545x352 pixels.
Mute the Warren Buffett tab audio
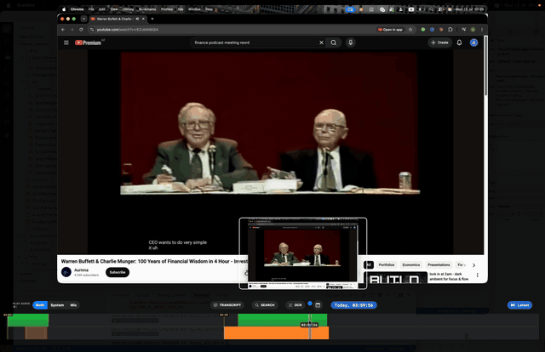pyautogui.click(x=137, y=19)
